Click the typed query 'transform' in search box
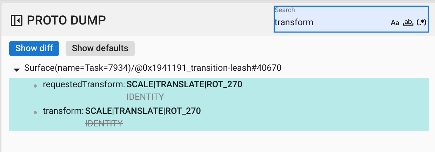This screenshot has width=435, height=152. (294, 22)
